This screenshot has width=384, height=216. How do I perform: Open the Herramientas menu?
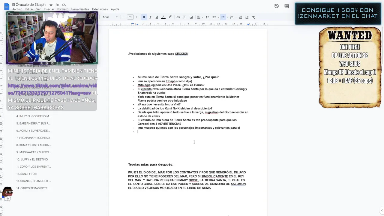[80, 9]
